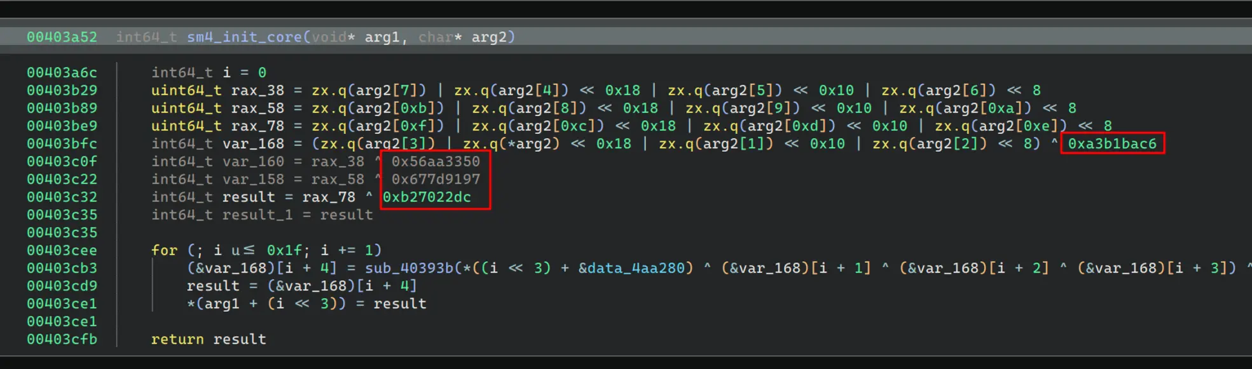Click the sm4_init_core function name in header
The image size is (1252, 369).
click(x=244, y=37)
